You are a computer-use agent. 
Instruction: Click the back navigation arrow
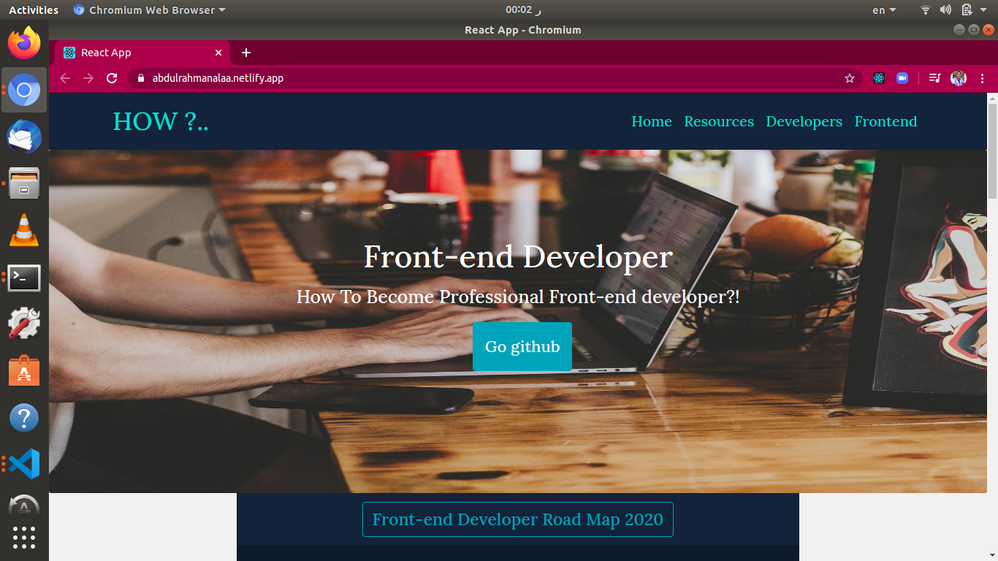coord(65,78)
